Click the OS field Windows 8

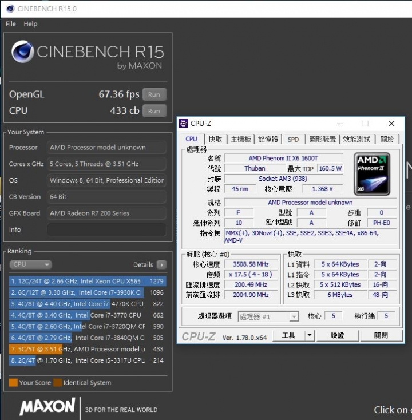coord(106,180)
